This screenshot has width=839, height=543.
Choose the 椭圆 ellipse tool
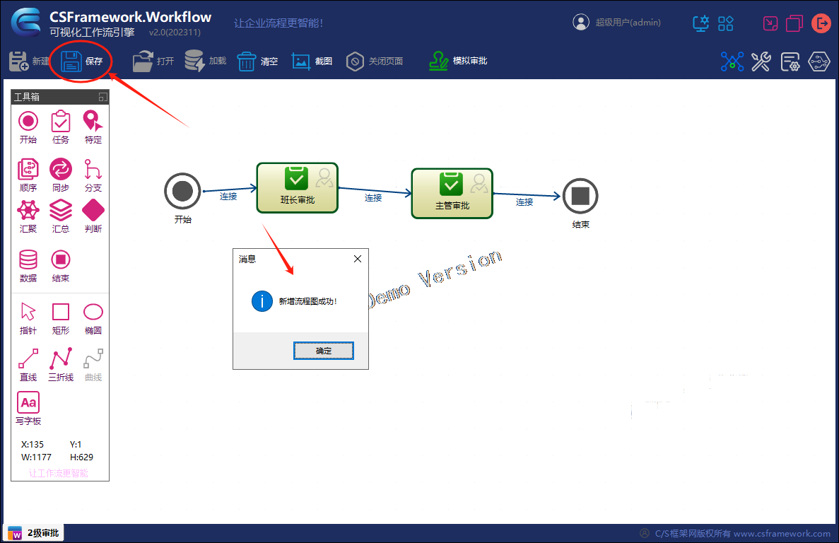coord(93,319)
